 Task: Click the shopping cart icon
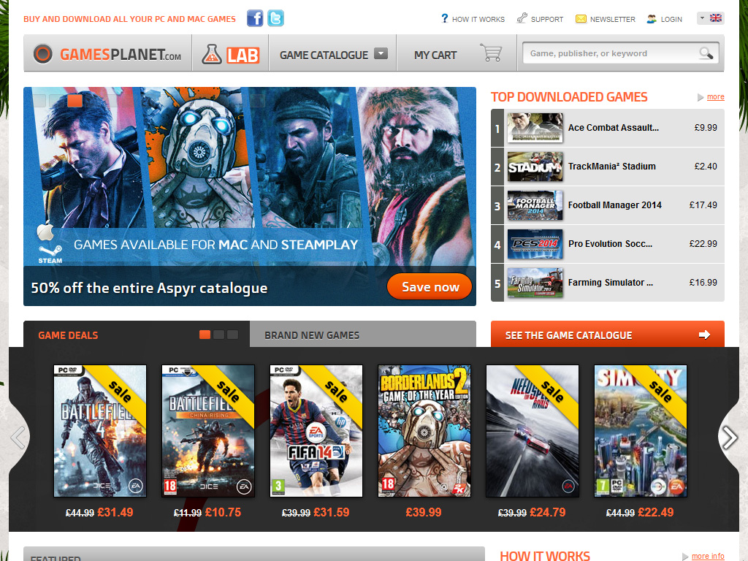point(491,53)
